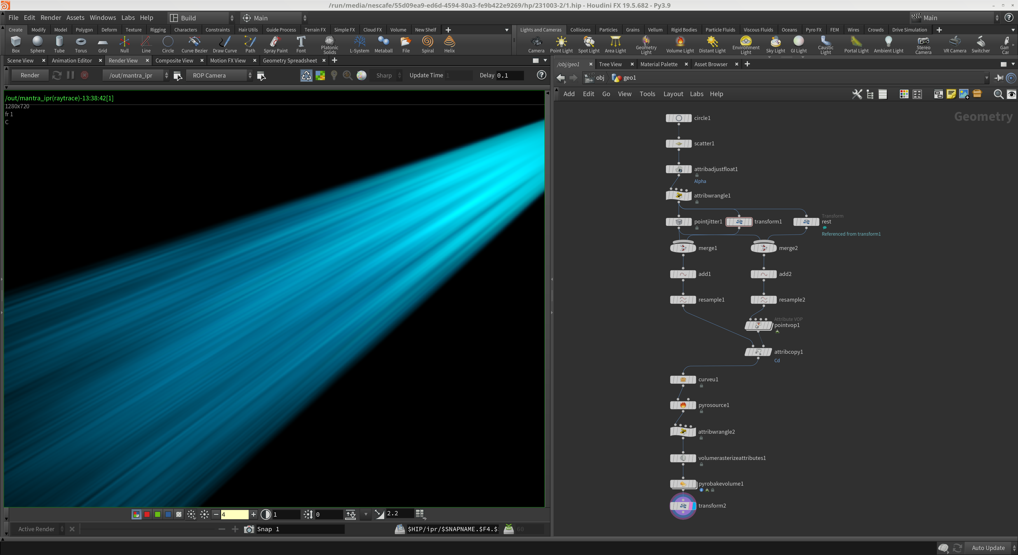Open network editor find/search icon
This screenshot has height=555, width=1018.
998,94
